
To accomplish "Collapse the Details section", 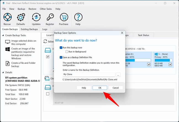I will pyautogui.click(x=3, y=73).
